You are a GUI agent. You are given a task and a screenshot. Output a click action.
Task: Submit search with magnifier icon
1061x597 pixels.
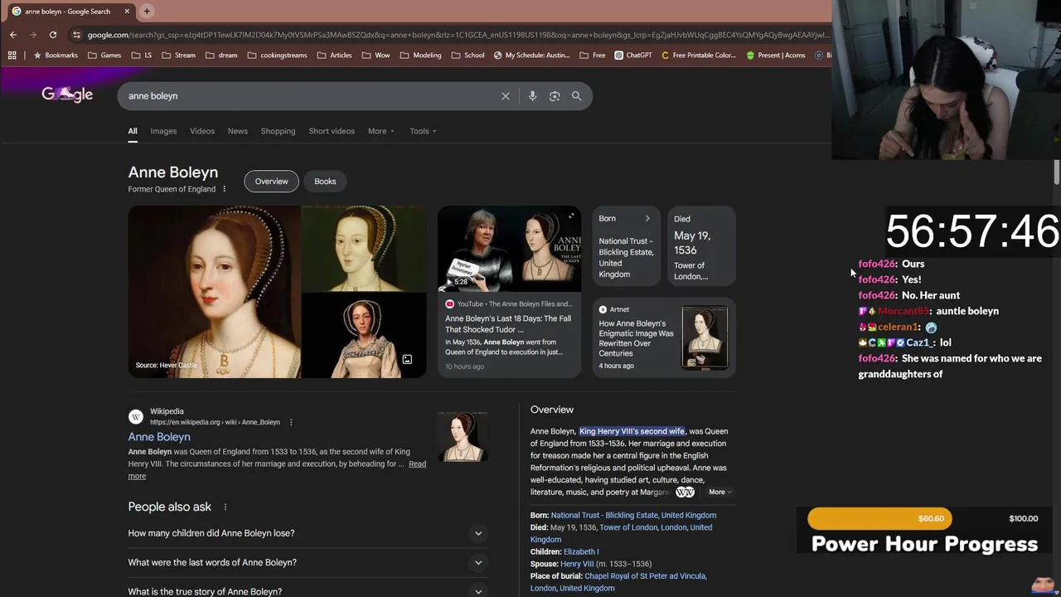pos(577,96)
